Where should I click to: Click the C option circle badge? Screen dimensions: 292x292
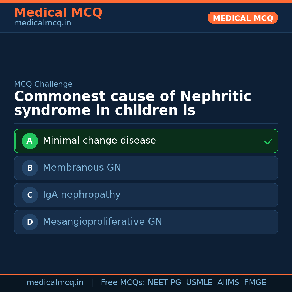pos(30,195)
